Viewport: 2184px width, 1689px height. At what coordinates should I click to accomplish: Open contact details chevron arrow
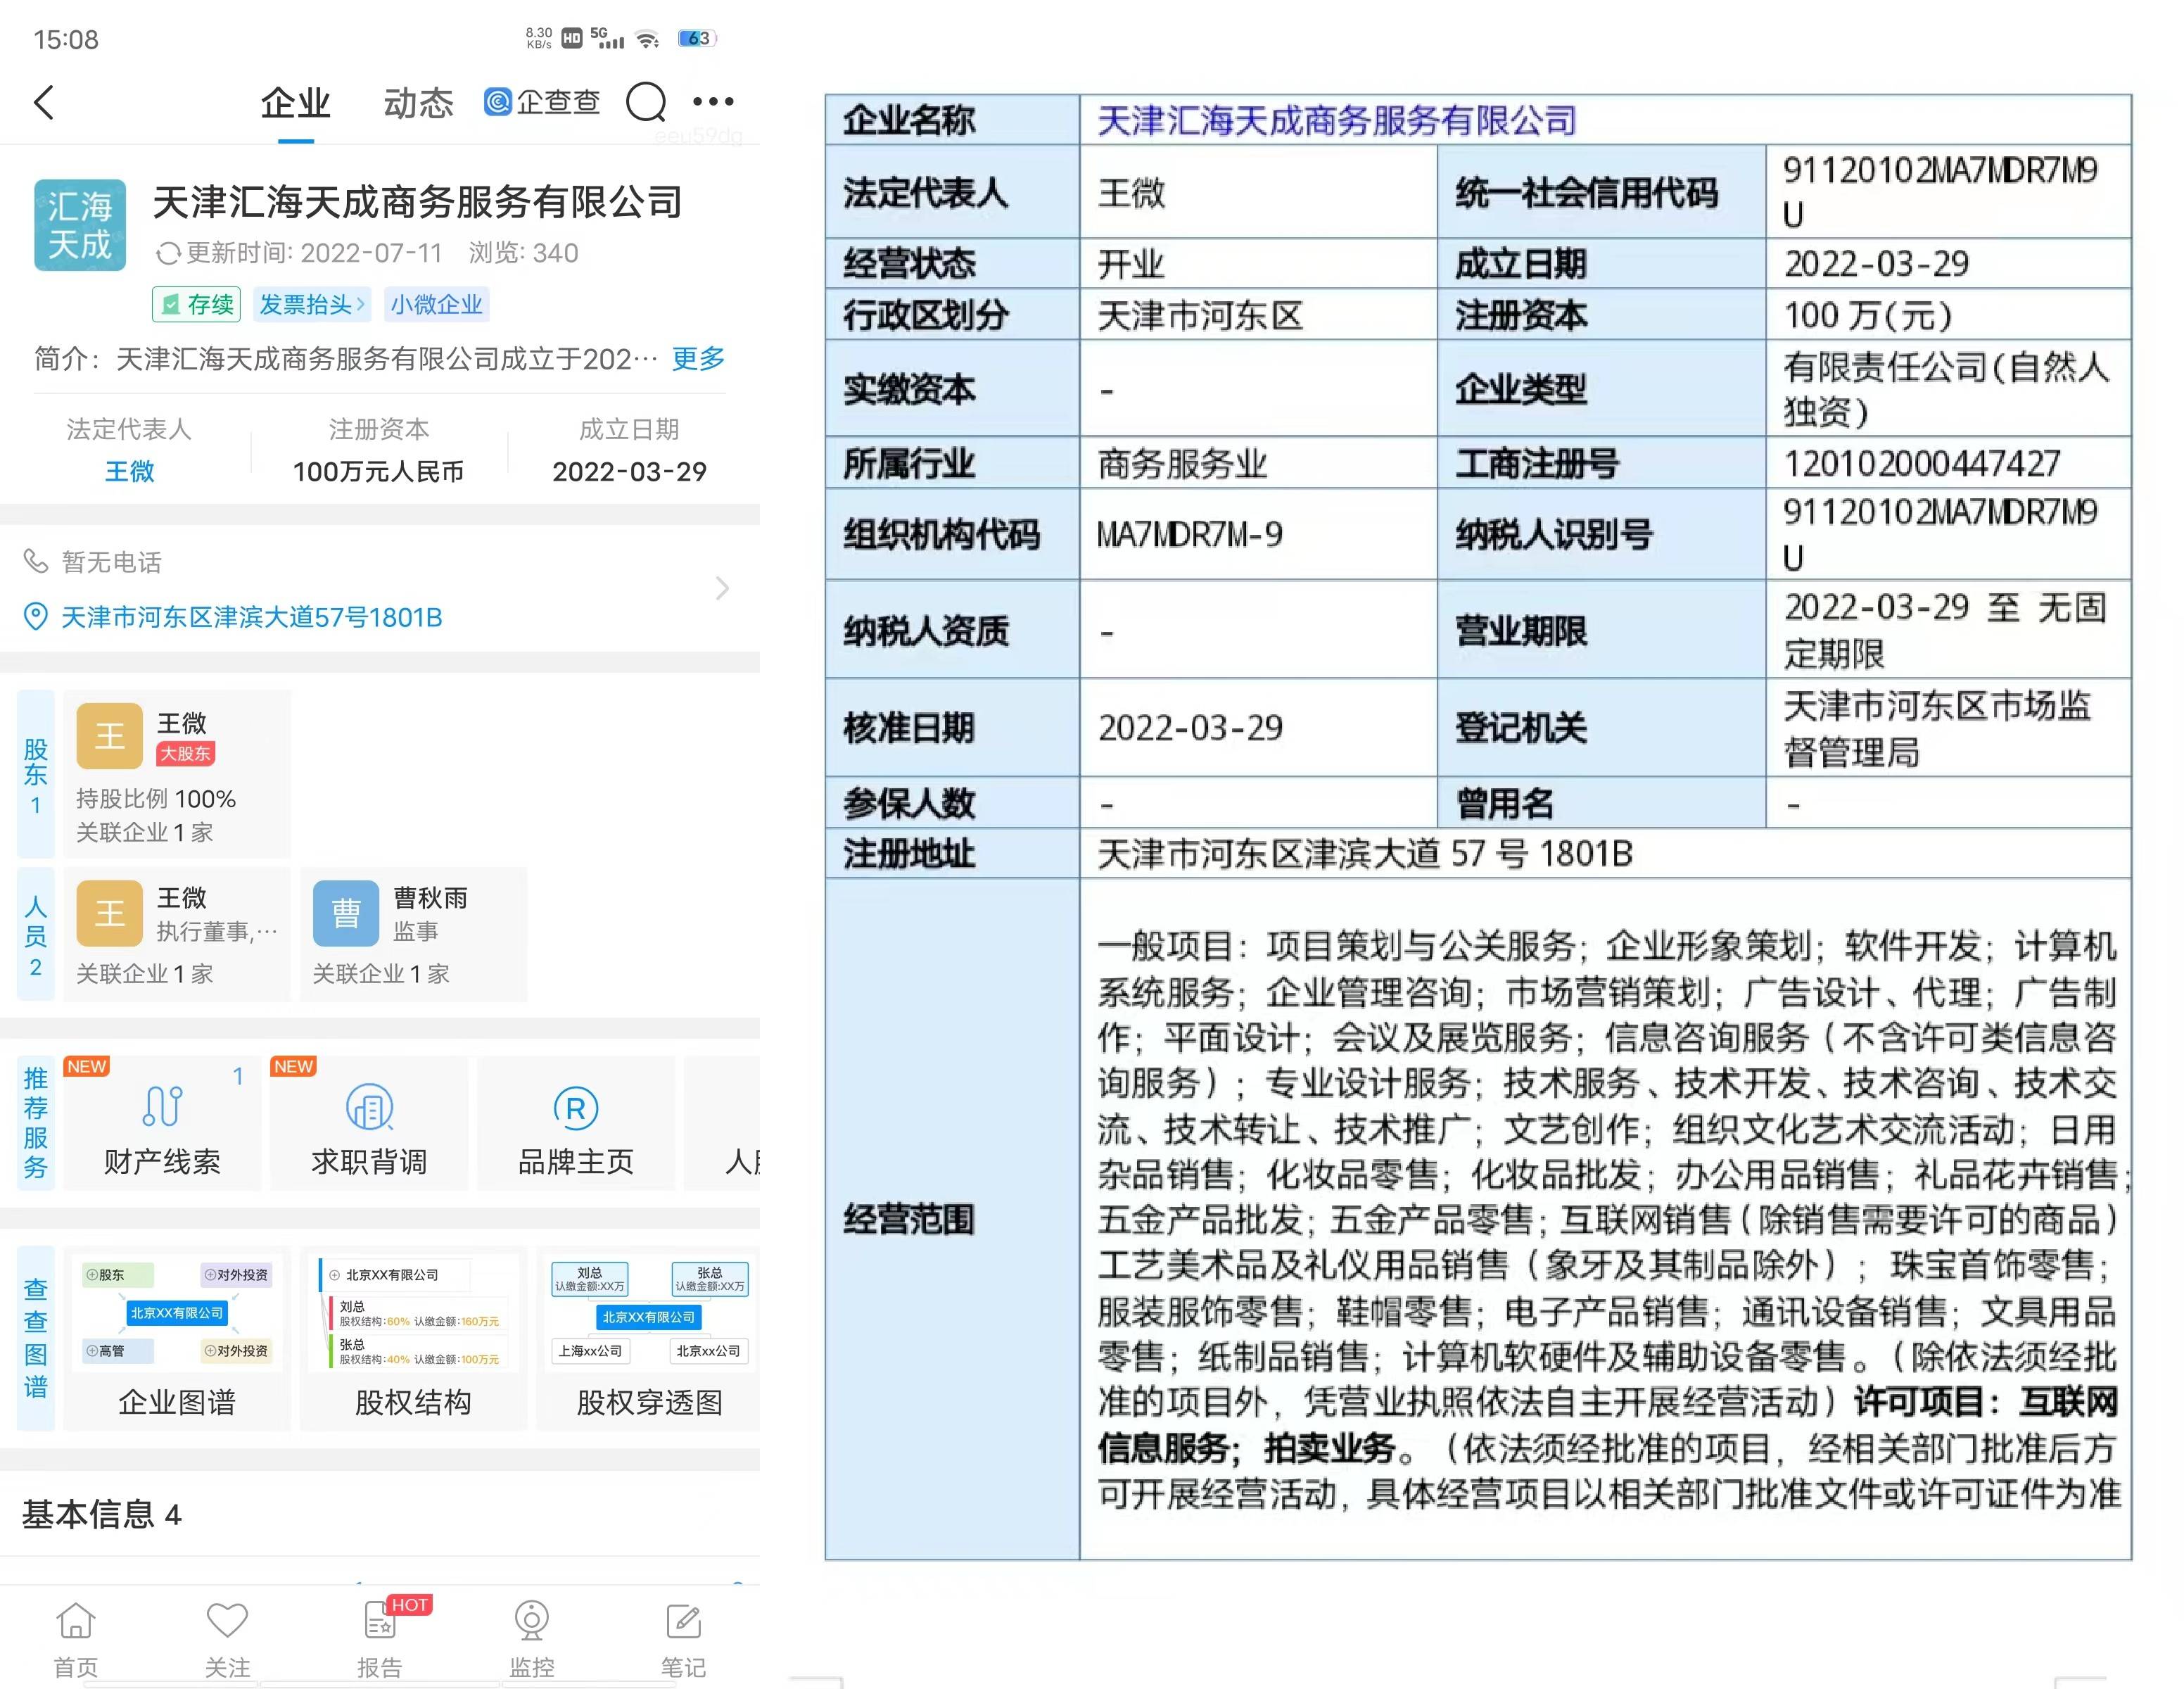pyautogui.click(x=722, y=588)
